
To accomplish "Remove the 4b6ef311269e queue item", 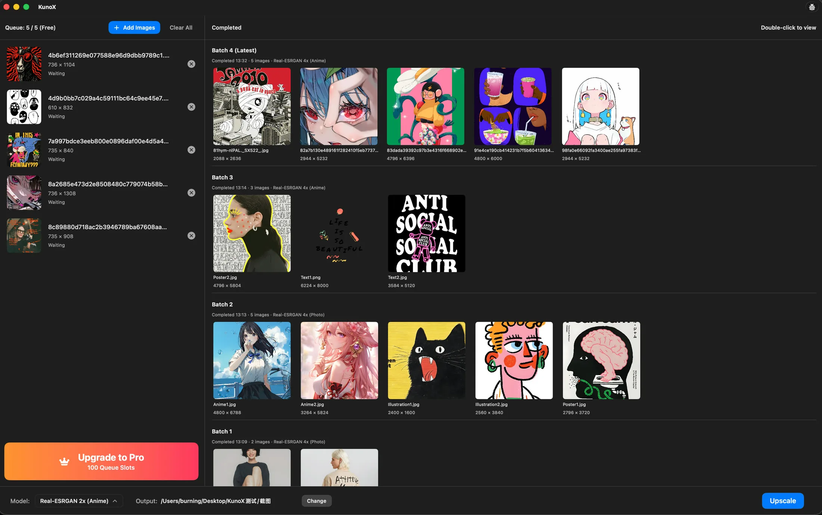I will [x=191, y=64].
